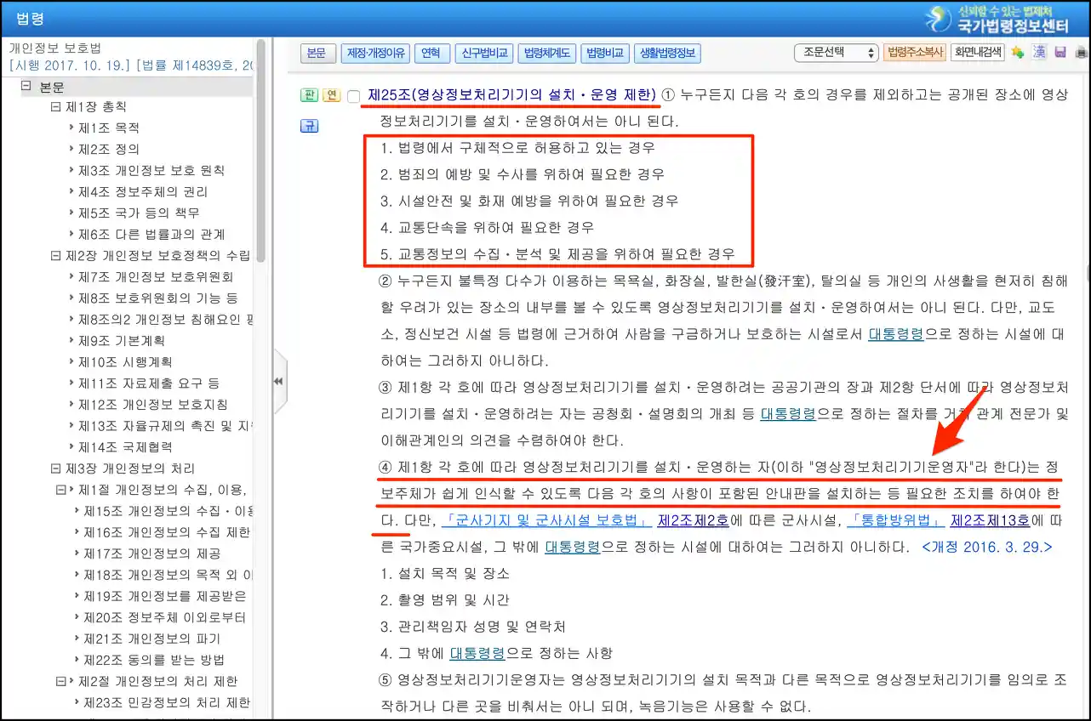Collapse the 제1장 총칙 node
Image resolution: width=1091 pixels, height=721 pixels.
[x=56, y=107]
